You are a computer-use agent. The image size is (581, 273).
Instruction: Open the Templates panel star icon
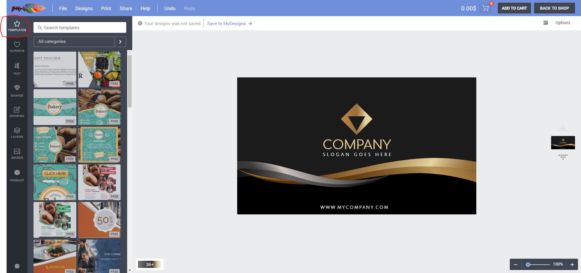coord(17,26)
